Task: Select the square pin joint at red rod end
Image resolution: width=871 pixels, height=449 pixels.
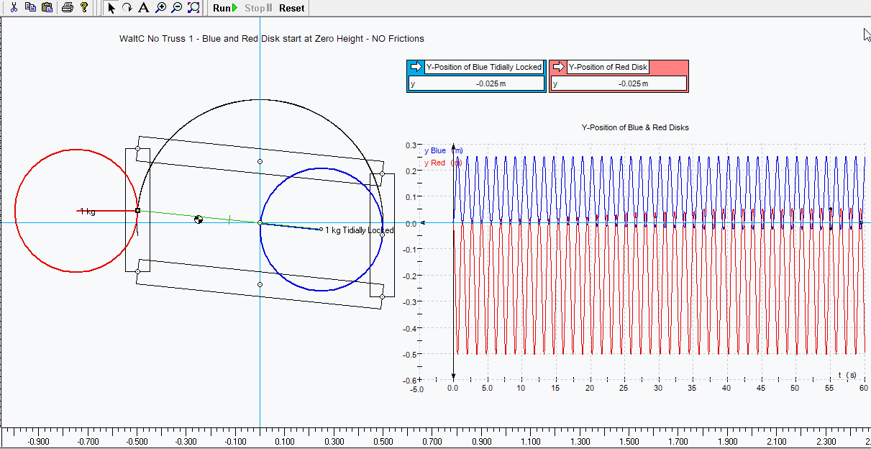Action: (x=137, y=211)
